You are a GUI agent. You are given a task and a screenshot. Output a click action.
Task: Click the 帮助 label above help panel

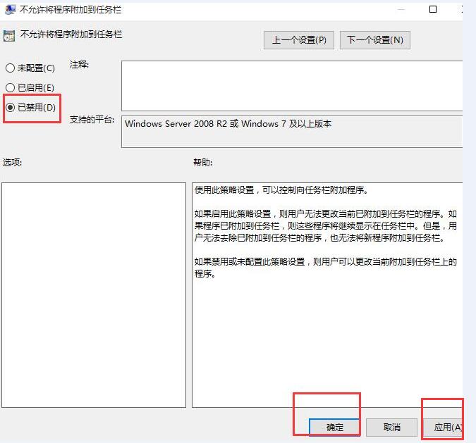coord(202,163)
